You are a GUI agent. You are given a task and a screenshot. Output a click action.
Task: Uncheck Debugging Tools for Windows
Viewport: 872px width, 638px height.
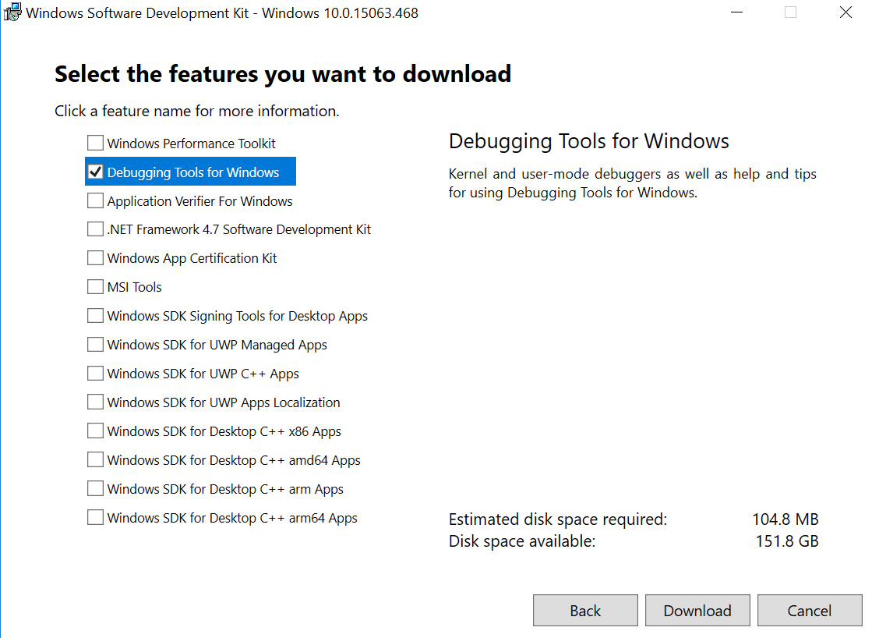(95, 171)
